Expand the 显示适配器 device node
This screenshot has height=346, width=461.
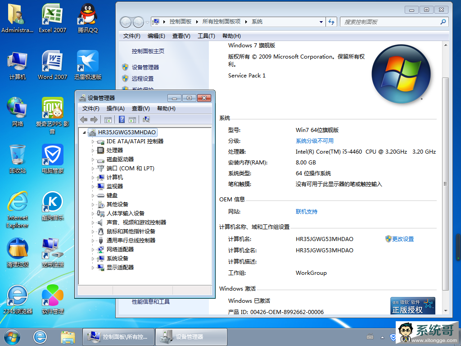[x=93, y=268]
